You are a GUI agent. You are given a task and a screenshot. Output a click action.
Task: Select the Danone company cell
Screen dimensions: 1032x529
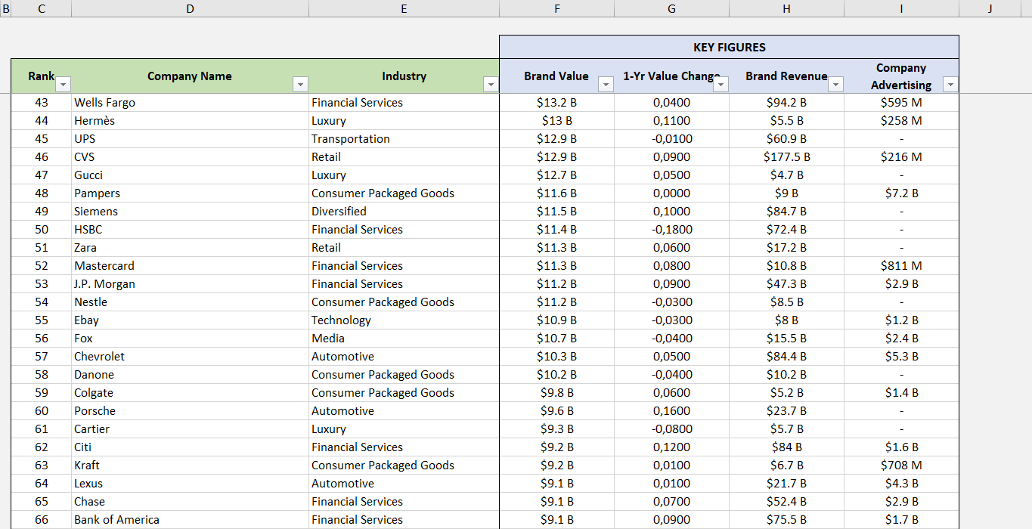tap(190, 375)
